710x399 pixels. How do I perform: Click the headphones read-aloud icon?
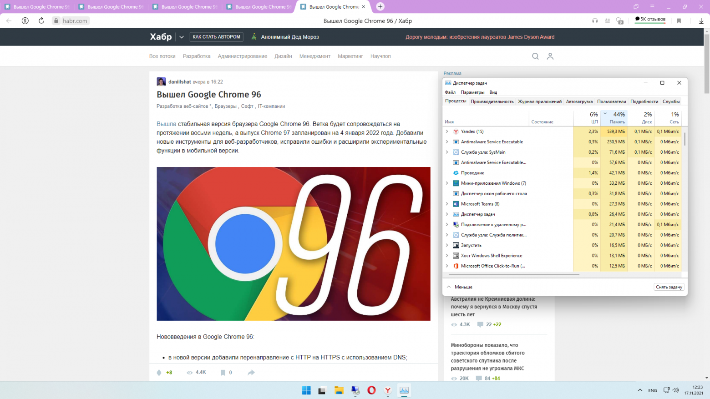point(595,21)
